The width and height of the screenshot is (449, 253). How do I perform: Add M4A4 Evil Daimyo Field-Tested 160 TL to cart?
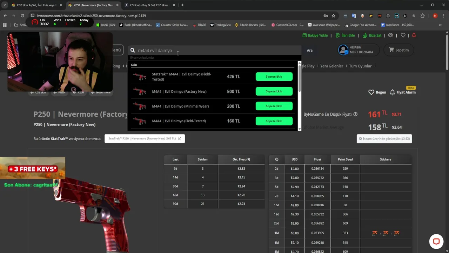[x=274, y=121]
